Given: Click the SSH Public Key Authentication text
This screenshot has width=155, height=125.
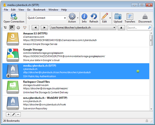Looking at the screenshot, I should tap(39, 76).
